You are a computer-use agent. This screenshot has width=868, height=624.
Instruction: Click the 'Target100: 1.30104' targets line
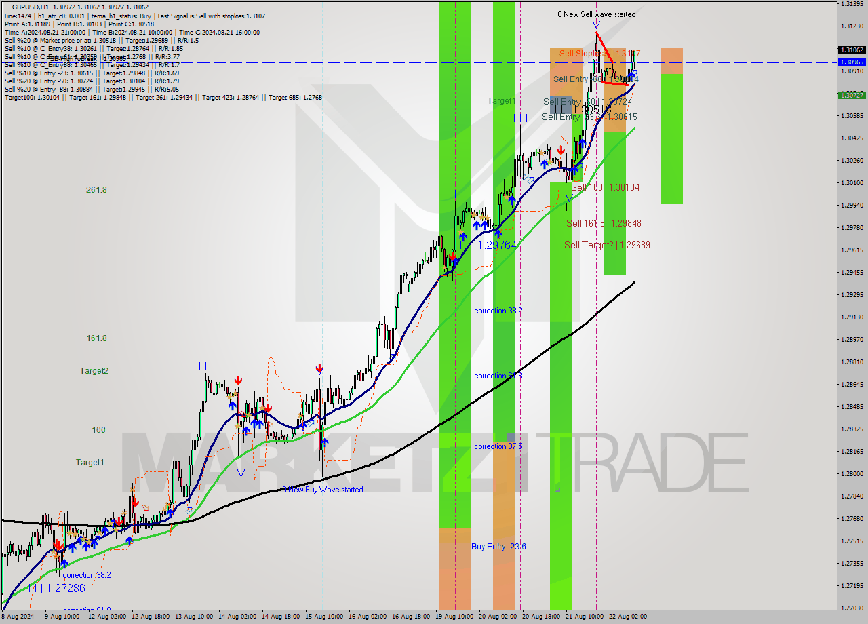pos(163,97)
